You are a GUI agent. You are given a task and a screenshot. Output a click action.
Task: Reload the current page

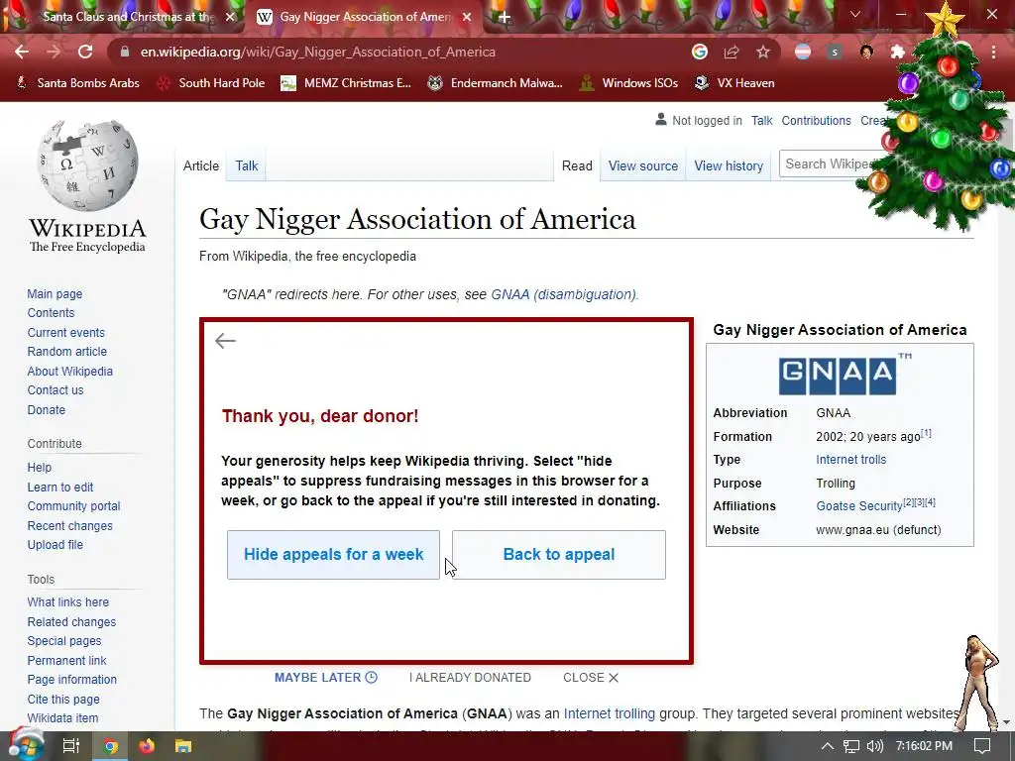85,52
